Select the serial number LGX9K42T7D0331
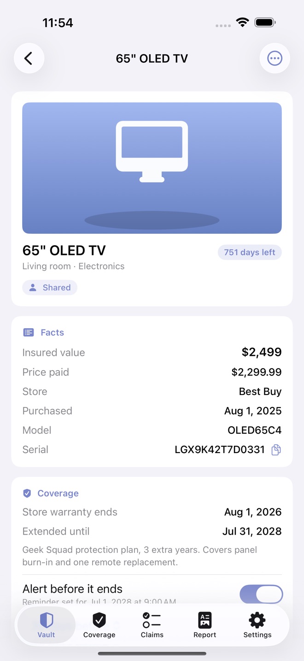 coord(220,450)
